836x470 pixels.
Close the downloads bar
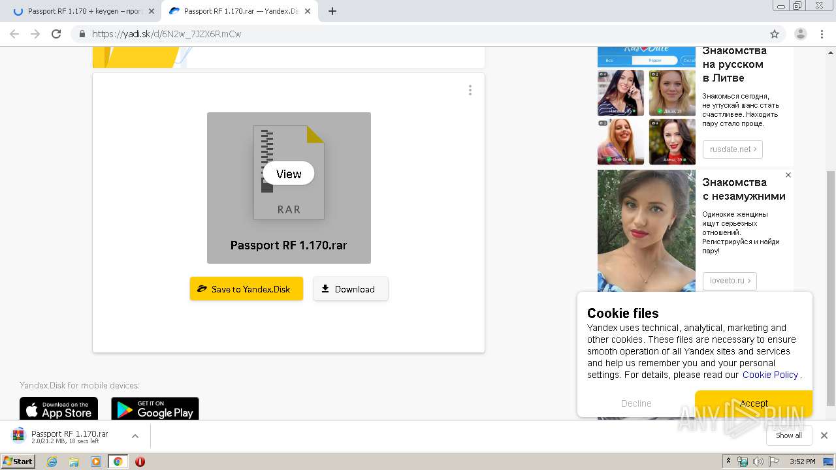point(824,435)
